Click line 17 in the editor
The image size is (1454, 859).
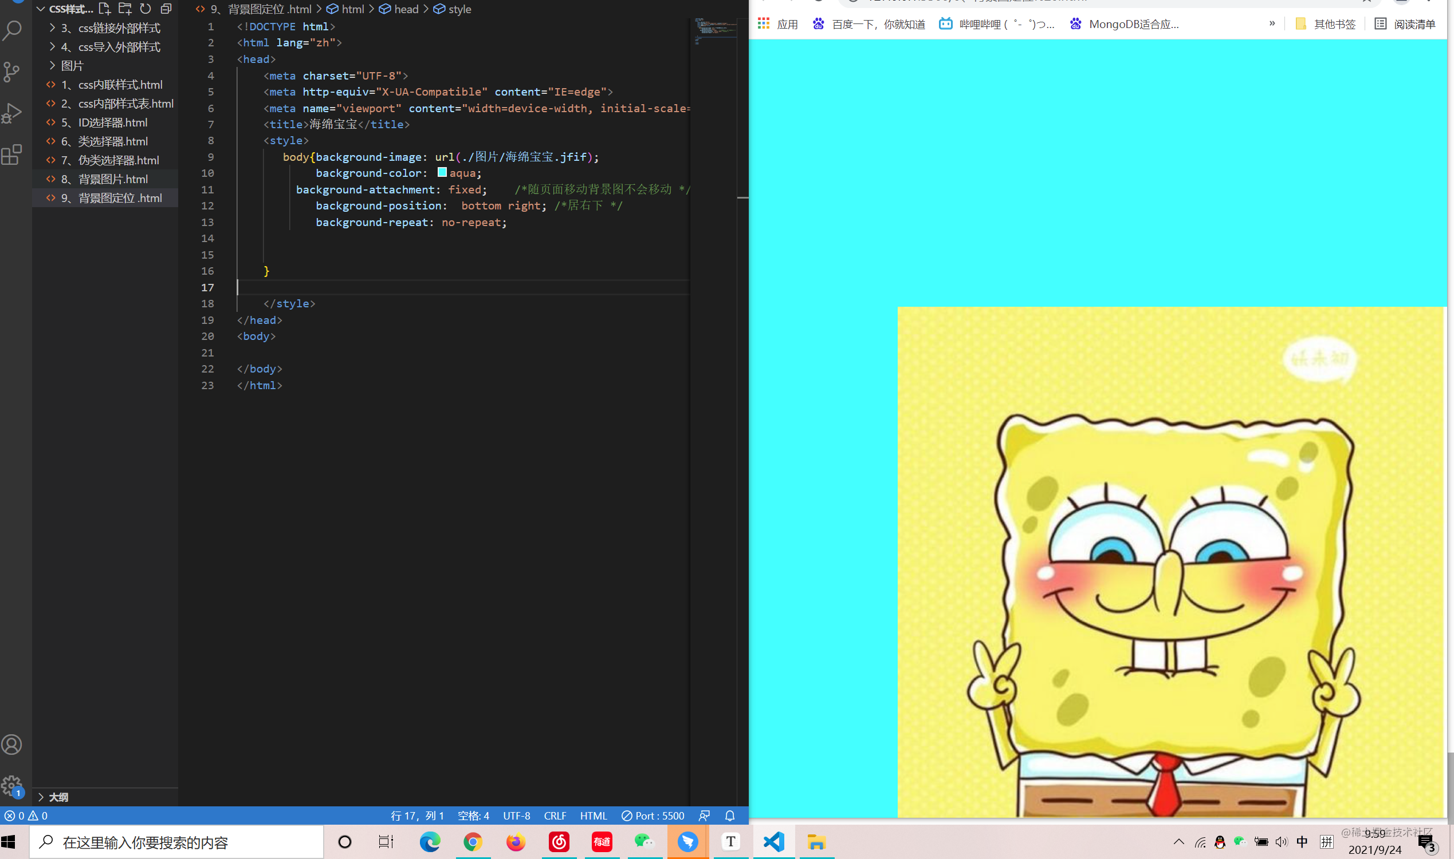(463, 287)
